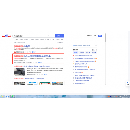Expand the 登录百度账号 guarantee banner chevron
The height and width of the screenshot is (130, 130).
pyautogui.click(x=96, y=46)
